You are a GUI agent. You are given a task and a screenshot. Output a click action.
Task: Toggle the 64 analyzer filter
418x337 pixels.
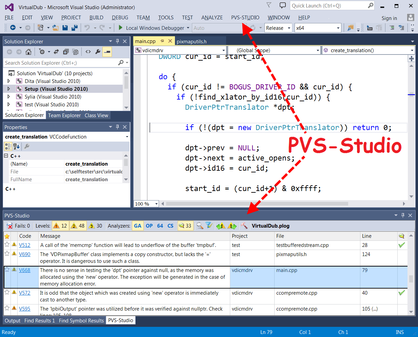tap(160, 226)
